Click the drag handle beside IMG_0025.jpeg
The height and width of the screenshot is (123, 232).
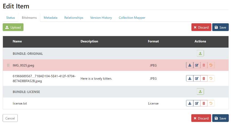pos(8,65)
